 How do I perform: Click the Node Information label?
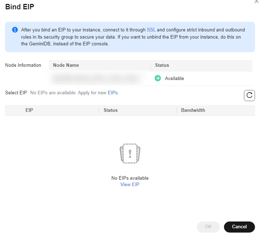(x=23, y=65)
